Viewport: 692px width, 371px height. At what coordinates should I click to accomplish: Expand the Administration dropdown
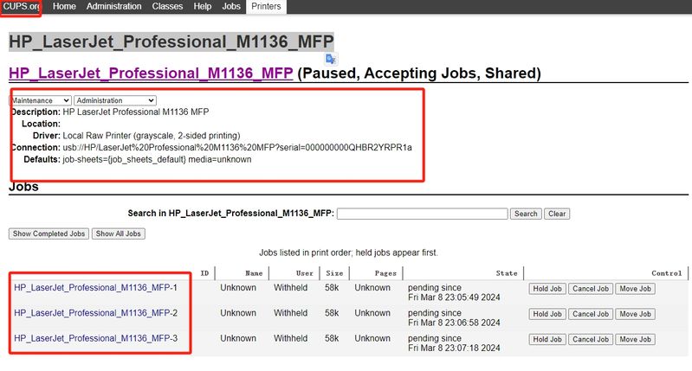(115, 100)
